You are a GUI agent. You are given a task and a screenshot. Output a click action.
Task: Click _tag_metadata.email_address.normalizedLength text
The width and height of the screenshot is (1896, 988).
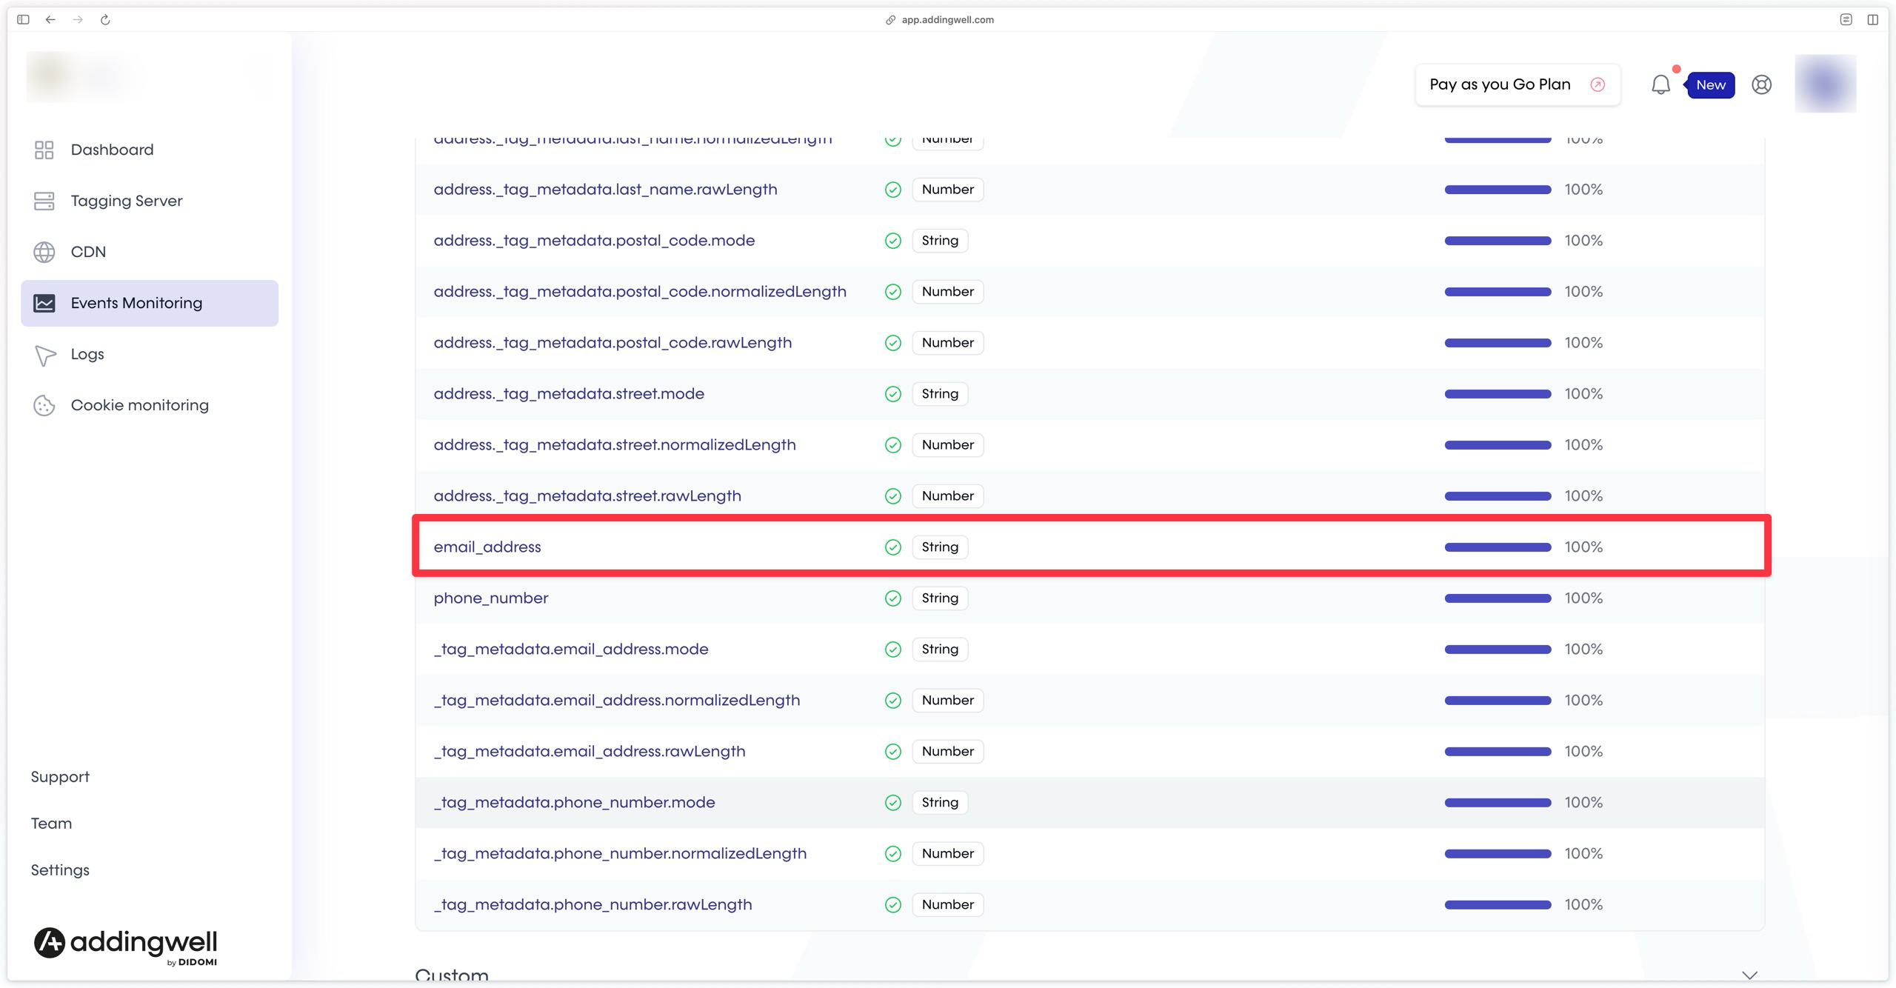point(617,701)
